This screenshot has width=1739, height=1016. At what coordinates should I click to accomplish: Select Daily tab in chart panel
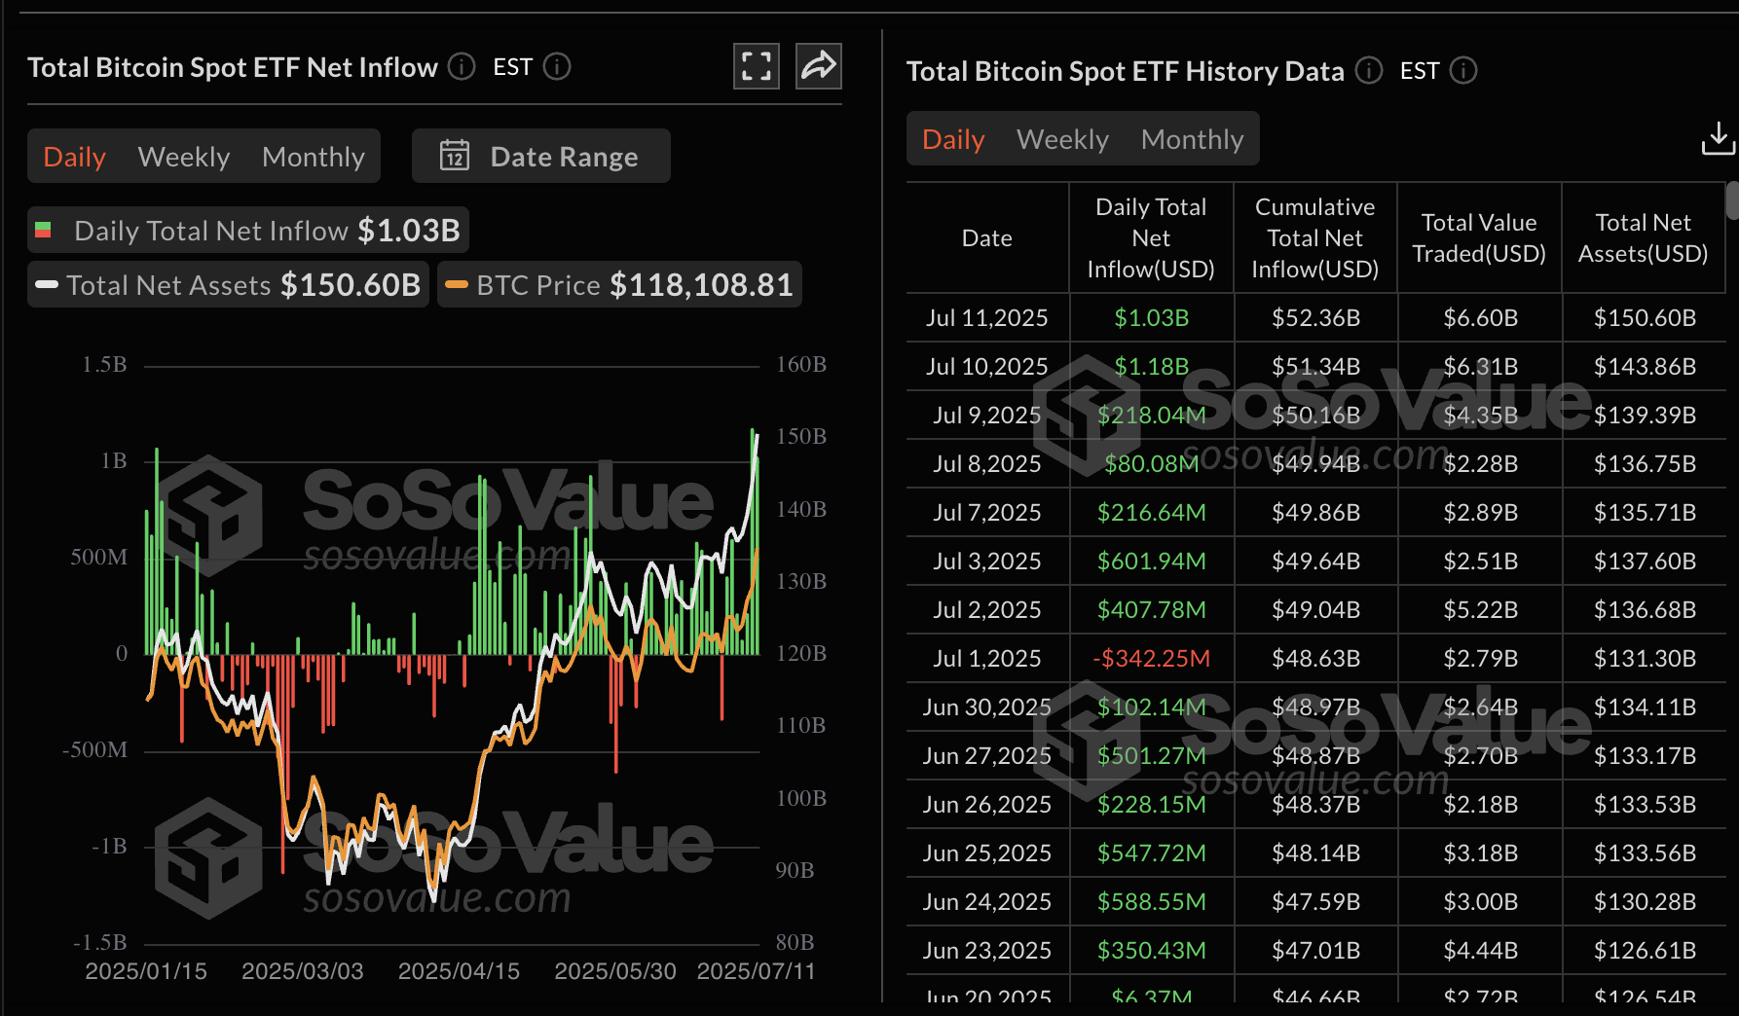[x=75, y=157]
